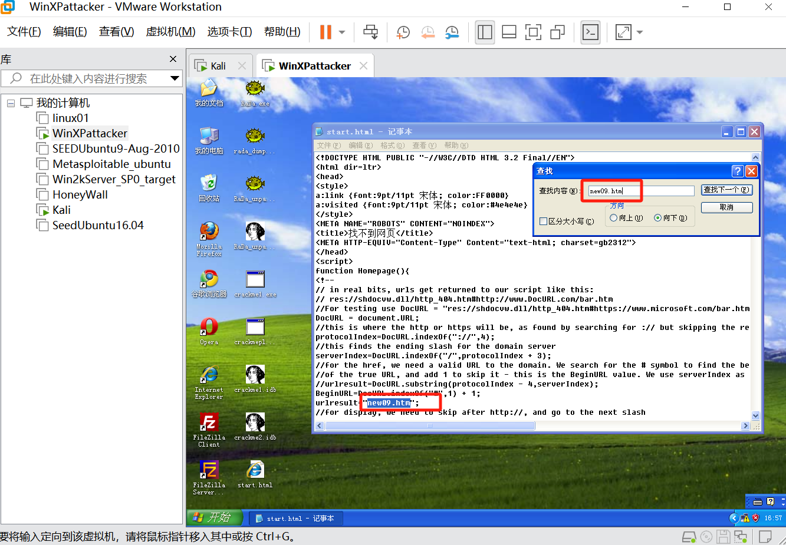Viewport: 786px width, 545px height.
Task: Click security alert shield tray icon
Action: point(755,518)
